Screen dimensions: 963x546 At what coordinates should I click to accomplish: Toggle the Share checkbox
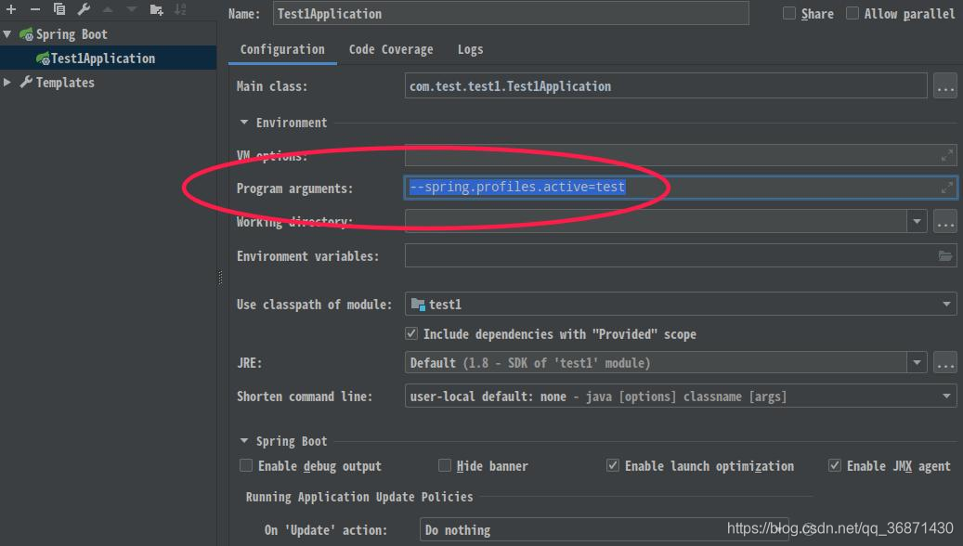tap(789, 14)
